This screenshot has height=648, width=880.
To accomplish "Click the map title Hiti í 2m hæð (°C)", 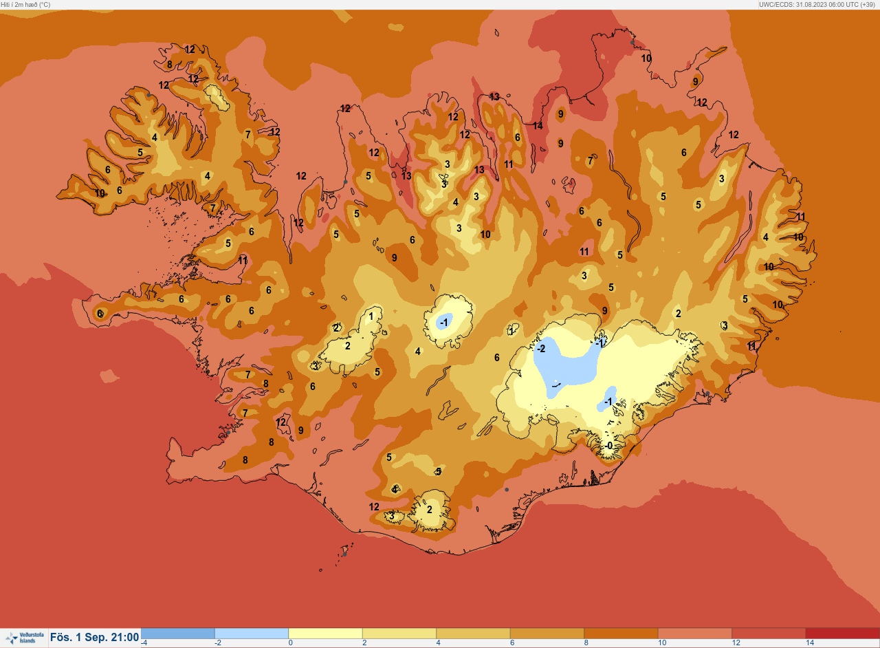I will [25, 4].
